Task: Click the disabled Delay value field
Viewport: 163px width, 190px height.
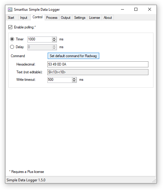Action: pyautogui.click(x=40, y=47)
